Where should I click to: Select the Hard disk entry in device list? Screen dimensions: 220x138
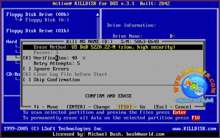click(x=12, y=41)
